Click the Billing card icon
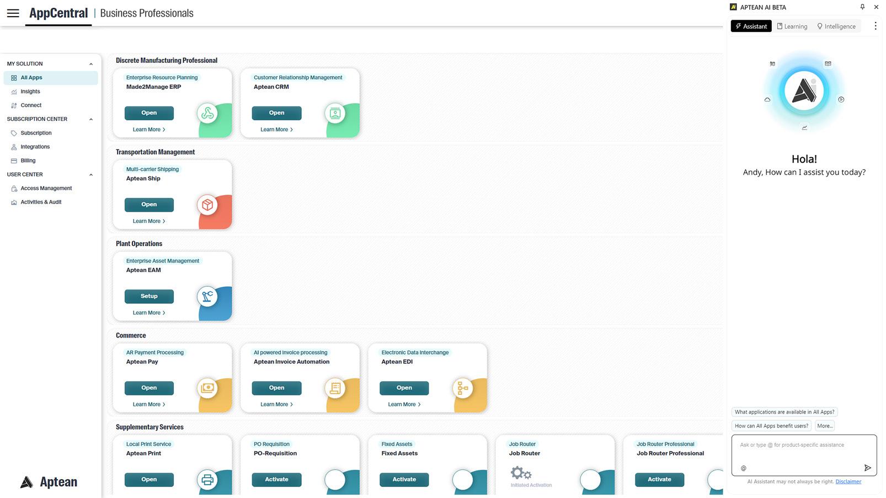The height and width of the screenshot is (498, 886). (x=14, y=160)
